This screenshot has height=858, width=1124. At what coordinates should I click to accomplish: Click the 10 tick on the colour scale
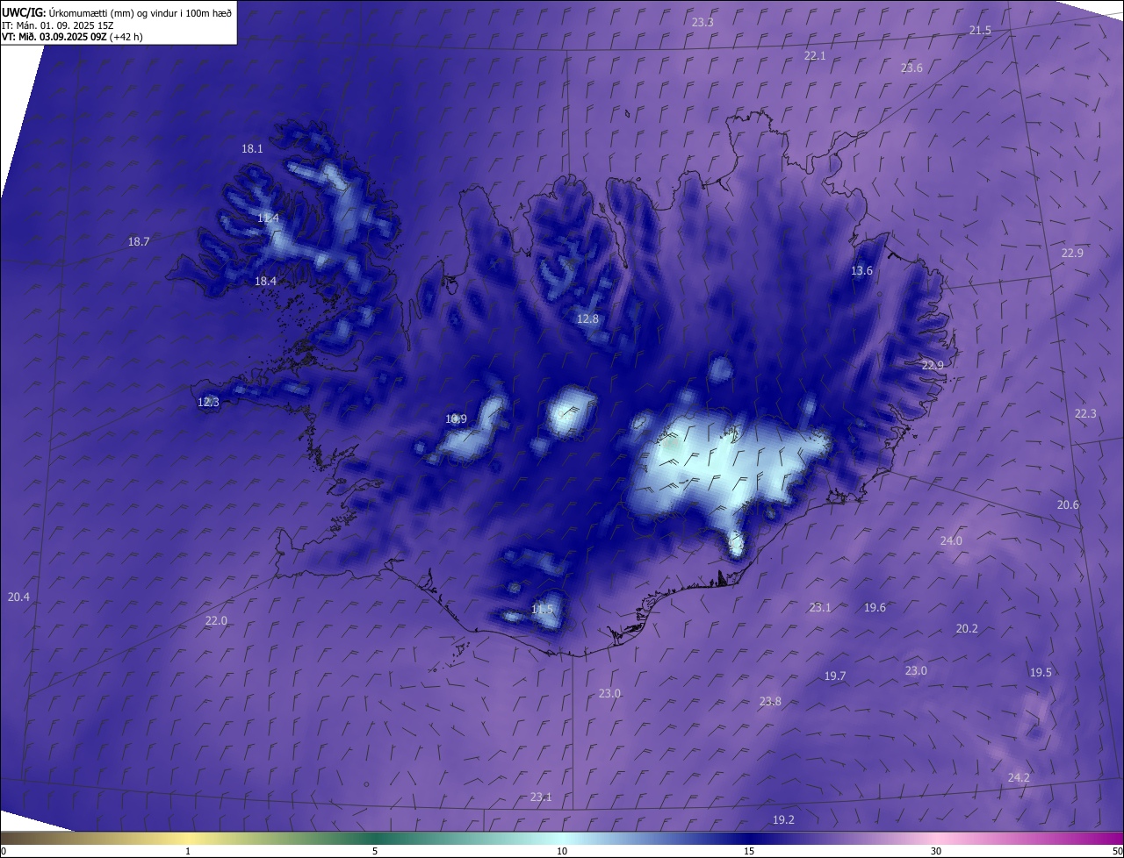(x=562, y=851)
